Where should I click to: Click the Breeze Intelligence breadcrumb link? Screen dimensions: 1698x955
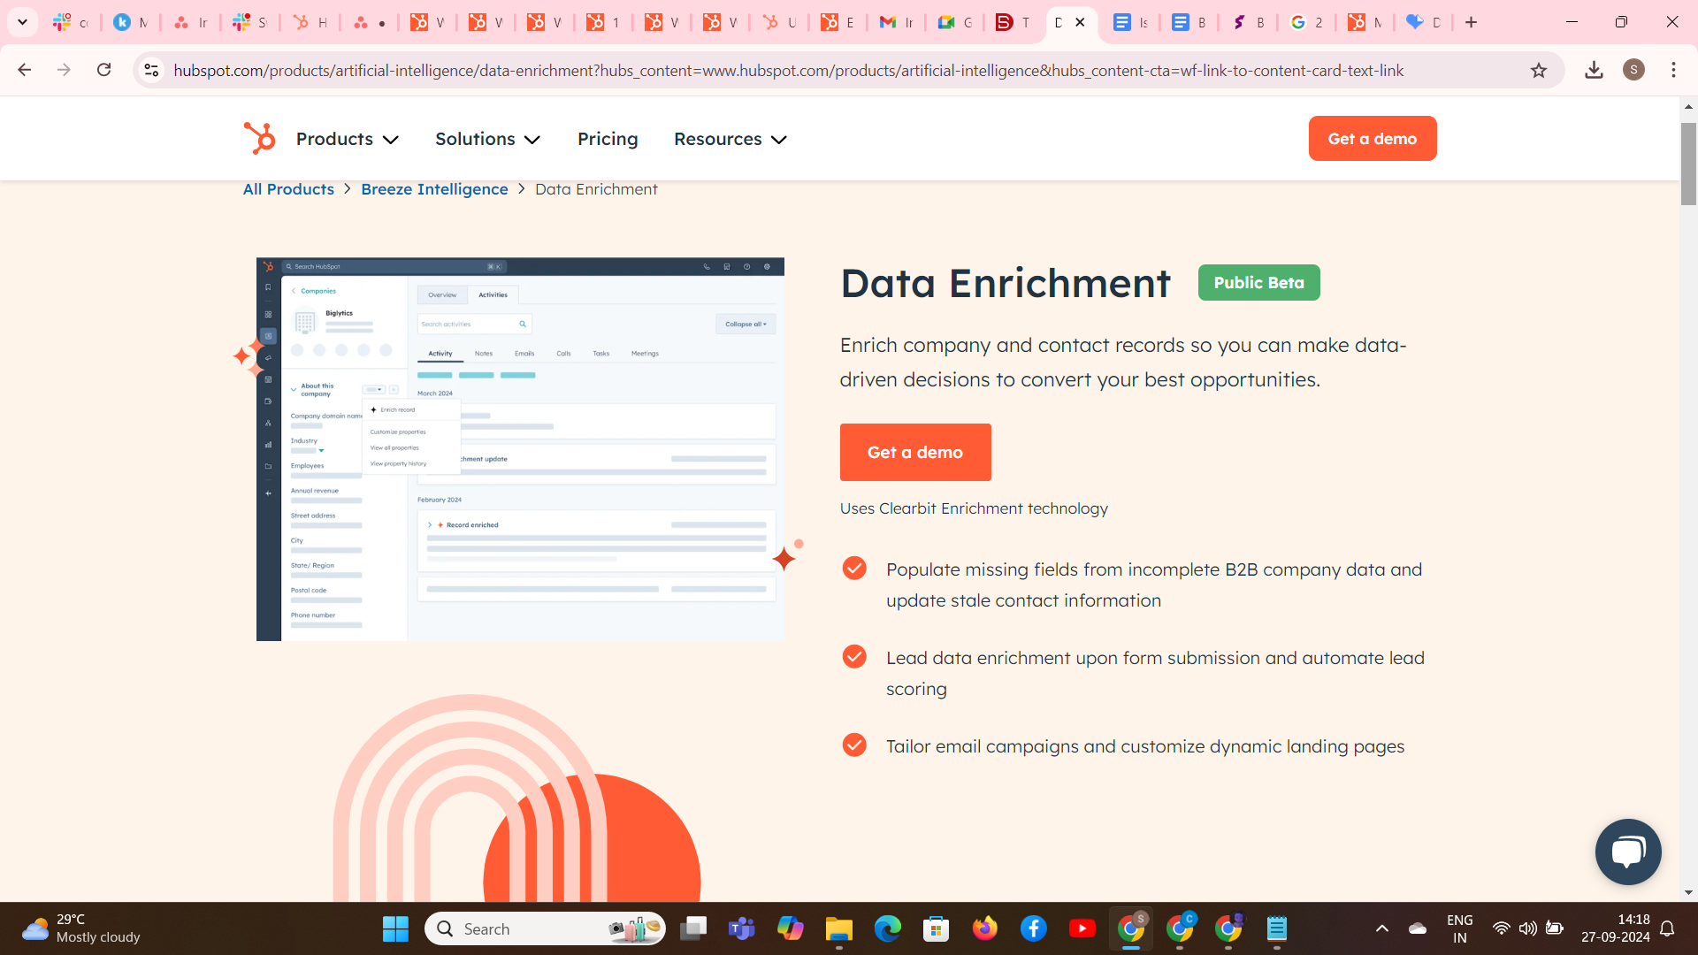pyautogui.click(x=432, y=189)
